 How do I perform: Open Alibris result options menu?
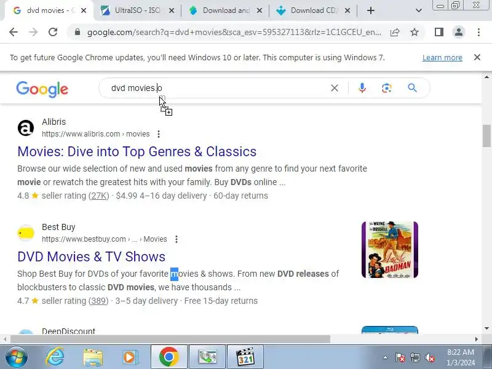coord(159,134)
